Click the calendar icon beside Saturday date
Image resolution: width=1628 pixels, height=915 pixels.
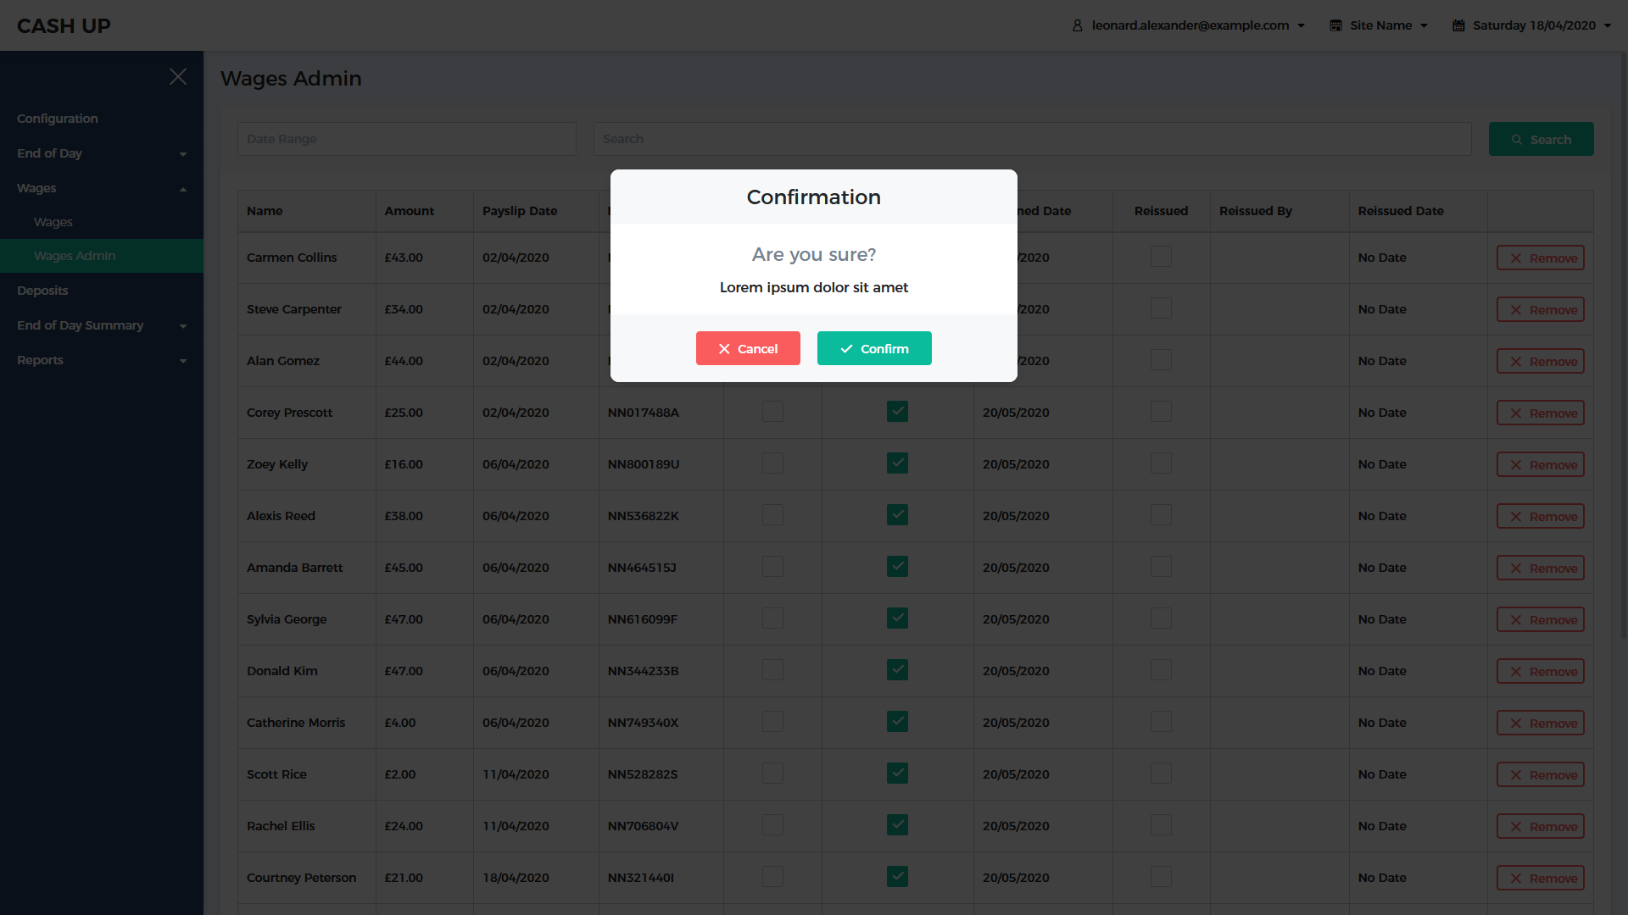pos(1458,25)
